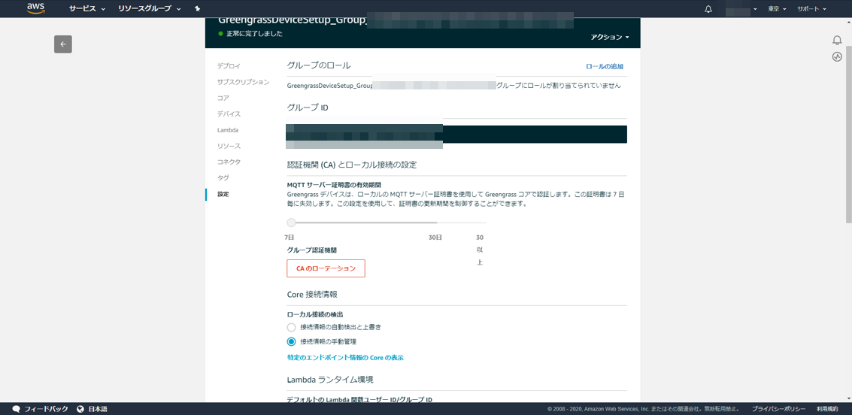The height and width of the screenshot is (415, 852).
Task: Click the 日本語 language selector
Action: (x=98, y=408)
